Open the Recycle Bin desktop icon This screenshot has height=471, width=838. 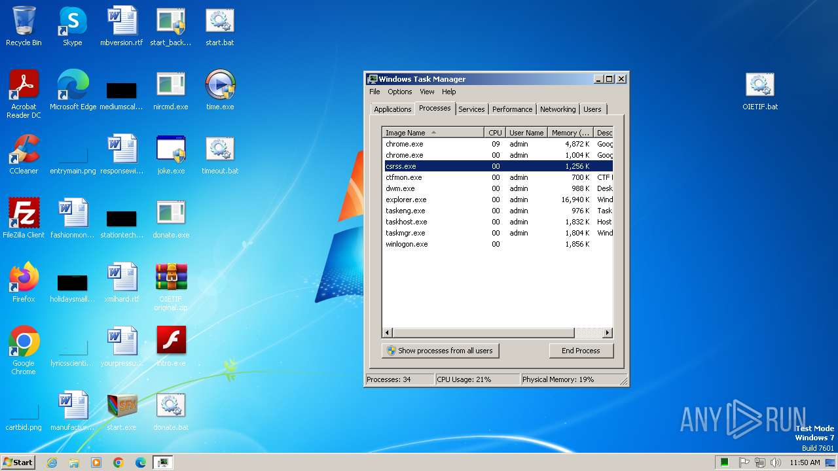[24, 26]
